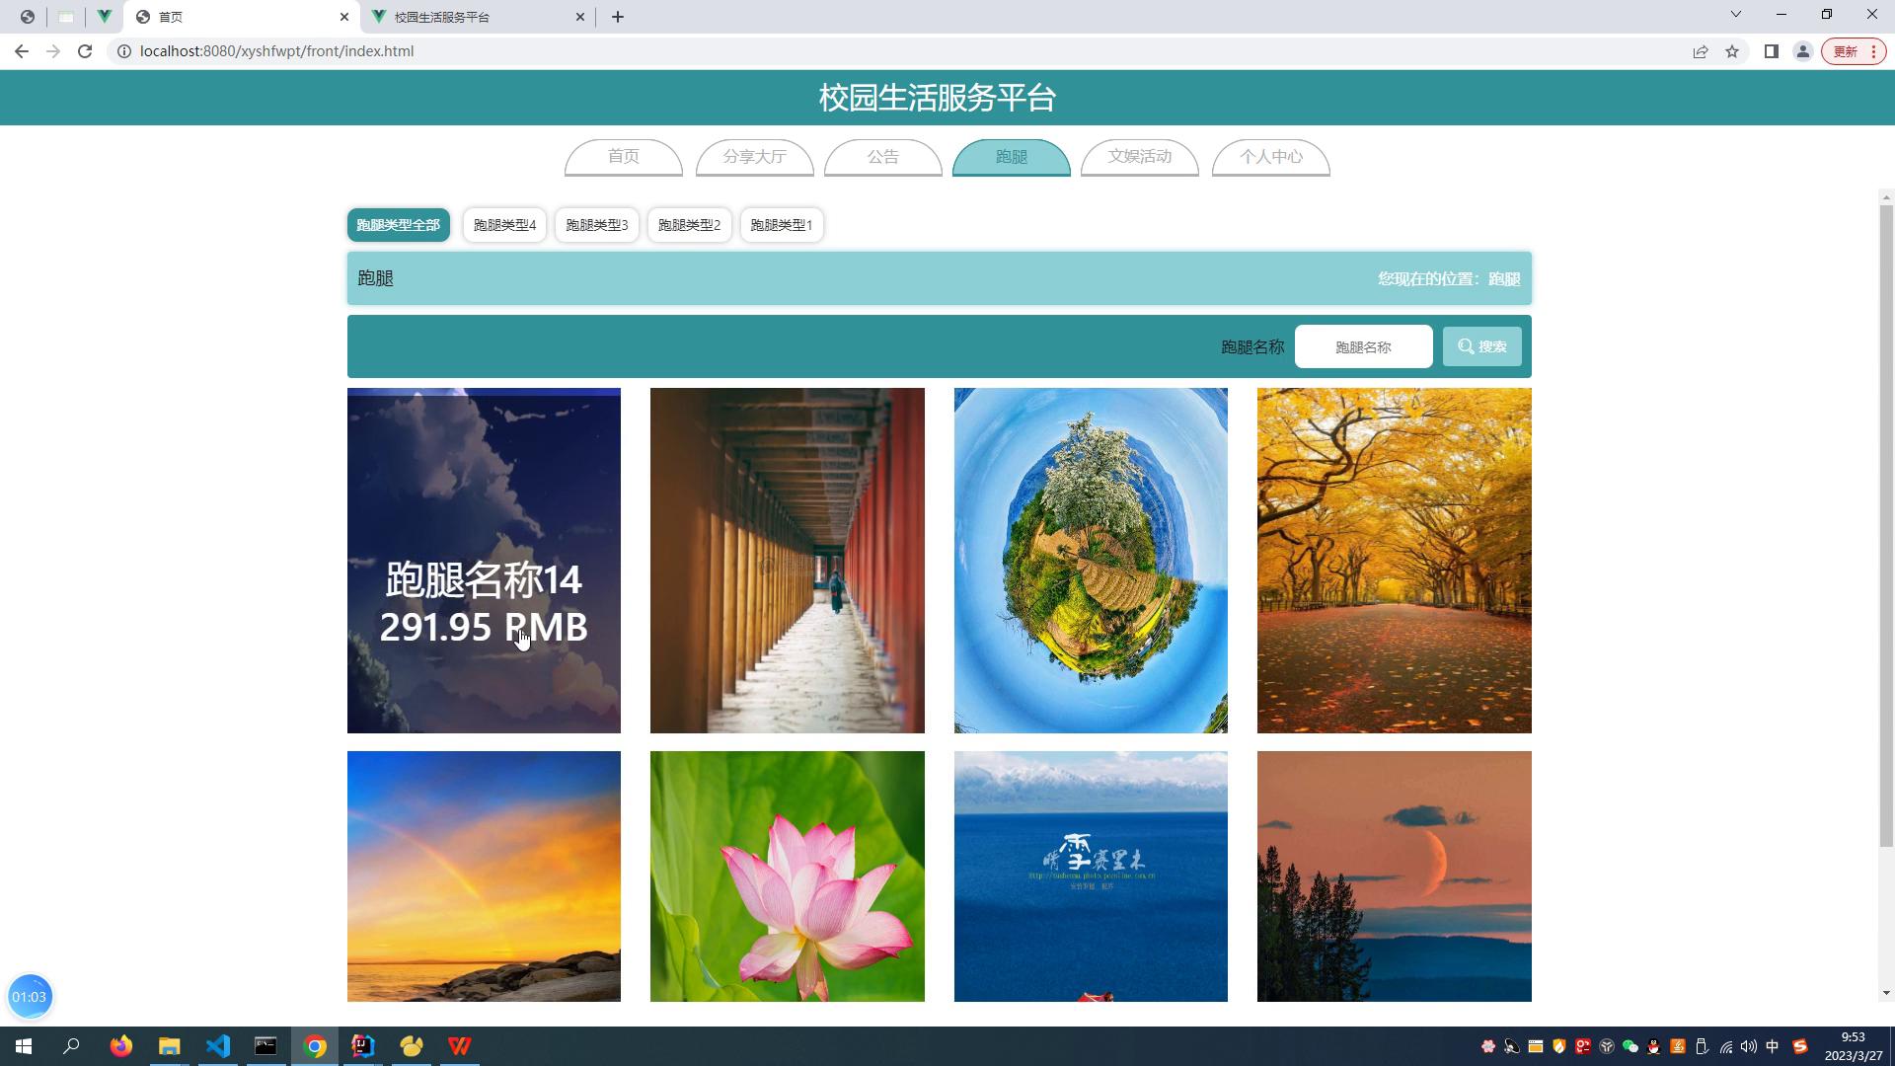The width and height of the screenshot is (1895, 1066).
Task: Open the terminal window from taskbar
Action: pos(266,1046)
